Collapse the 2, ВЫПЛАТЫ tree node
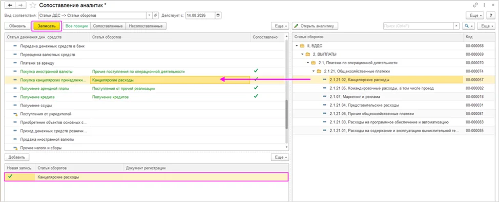The height and width of the screenshot is (202, 499). [302, 54]
